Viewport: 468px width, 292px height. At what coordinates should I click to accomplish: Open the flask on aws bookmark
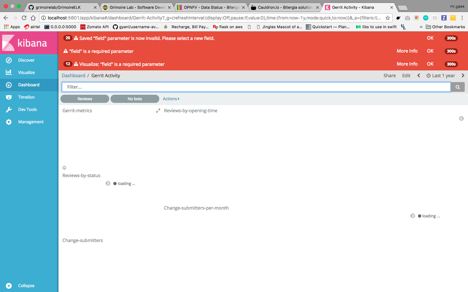(228, 27)
